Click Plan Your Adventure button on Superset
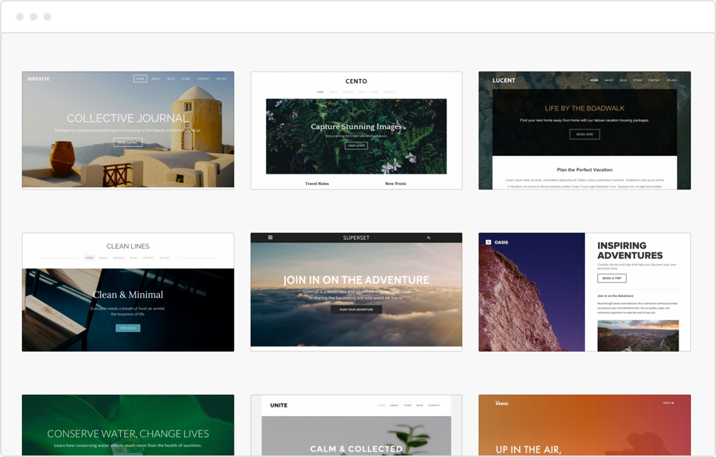This screenshot has height=457, width=716. [x=356, y=309]
